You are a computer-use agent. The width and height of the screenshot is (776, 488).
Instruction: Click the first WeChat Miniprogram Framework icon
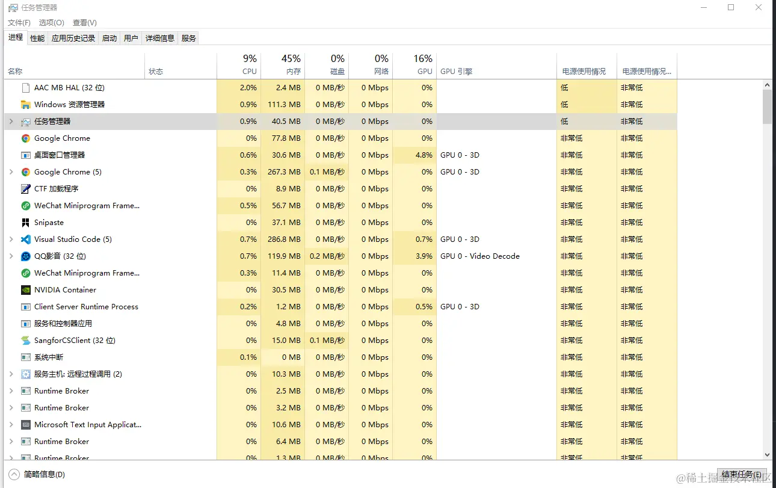point(26,206)
